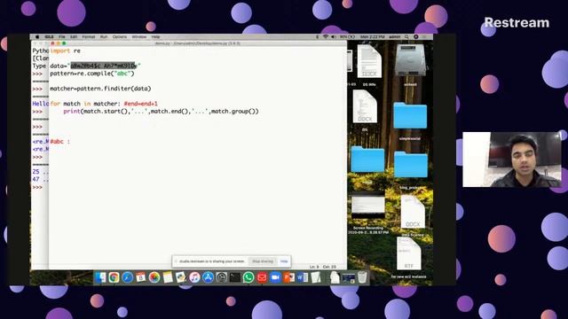
Task: Open the Options menu
Action: pos(120,37)
